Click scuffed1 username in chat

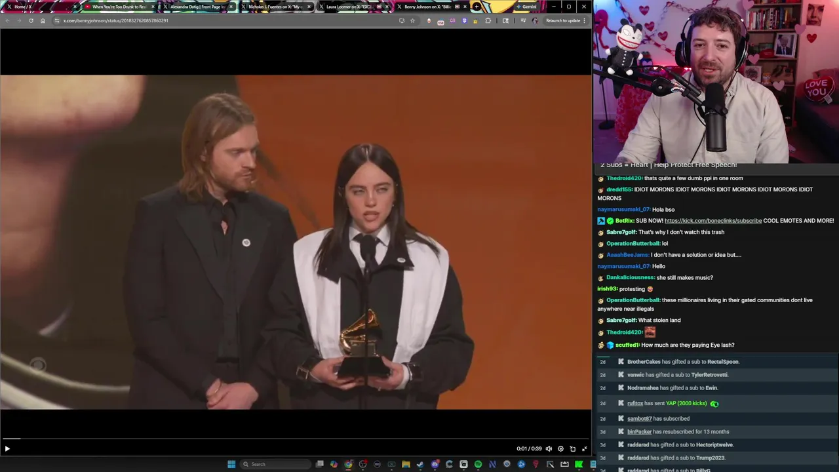click(627, 345)
